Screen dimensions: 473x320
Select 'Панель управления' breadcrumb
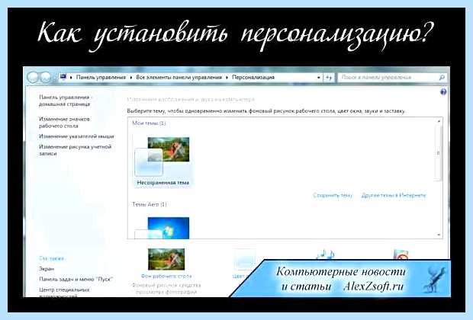[x=101, y=77]
